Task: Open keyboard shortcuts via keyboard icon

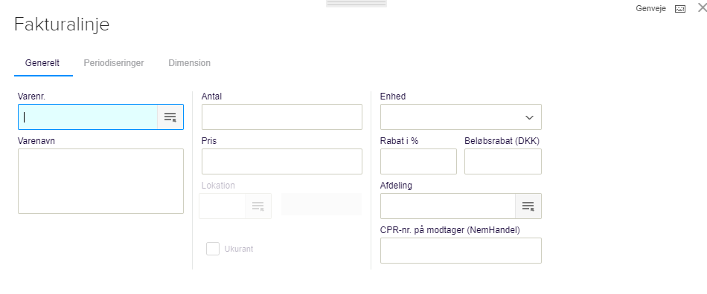Action: click(680, 9)
